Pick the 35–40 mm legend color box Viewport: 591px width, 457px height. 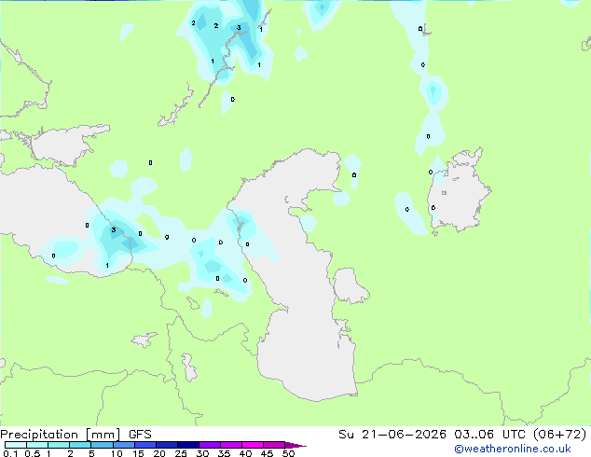coord(231,445)
